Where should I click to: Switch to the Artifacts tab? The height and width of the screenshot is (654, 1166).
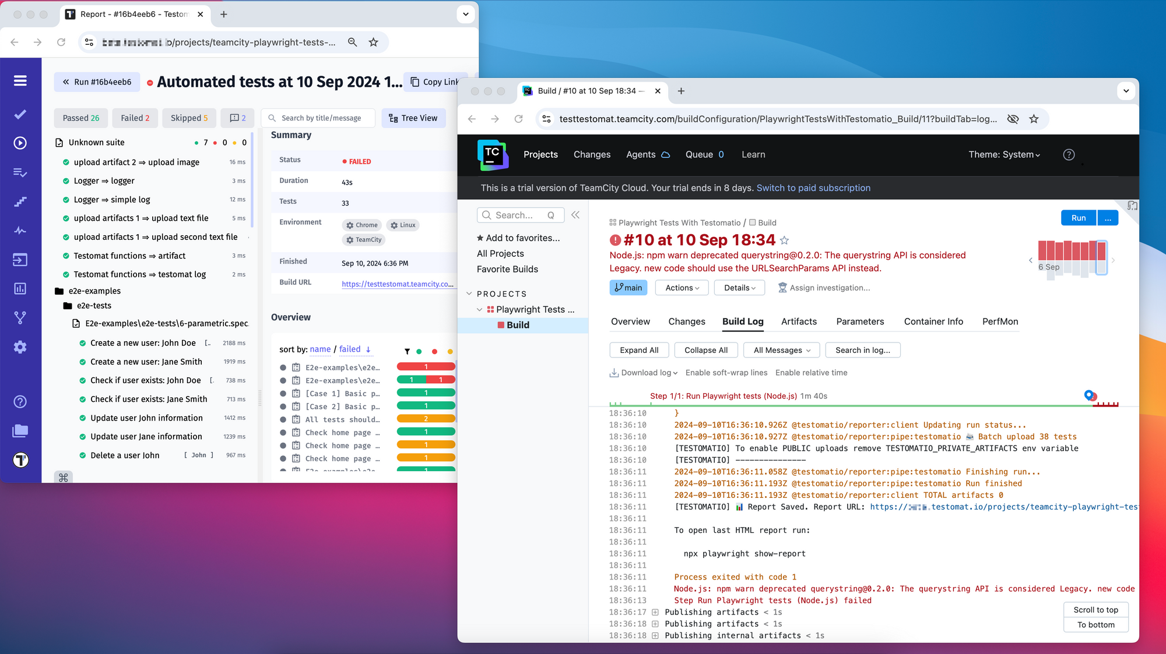point(799,321)
